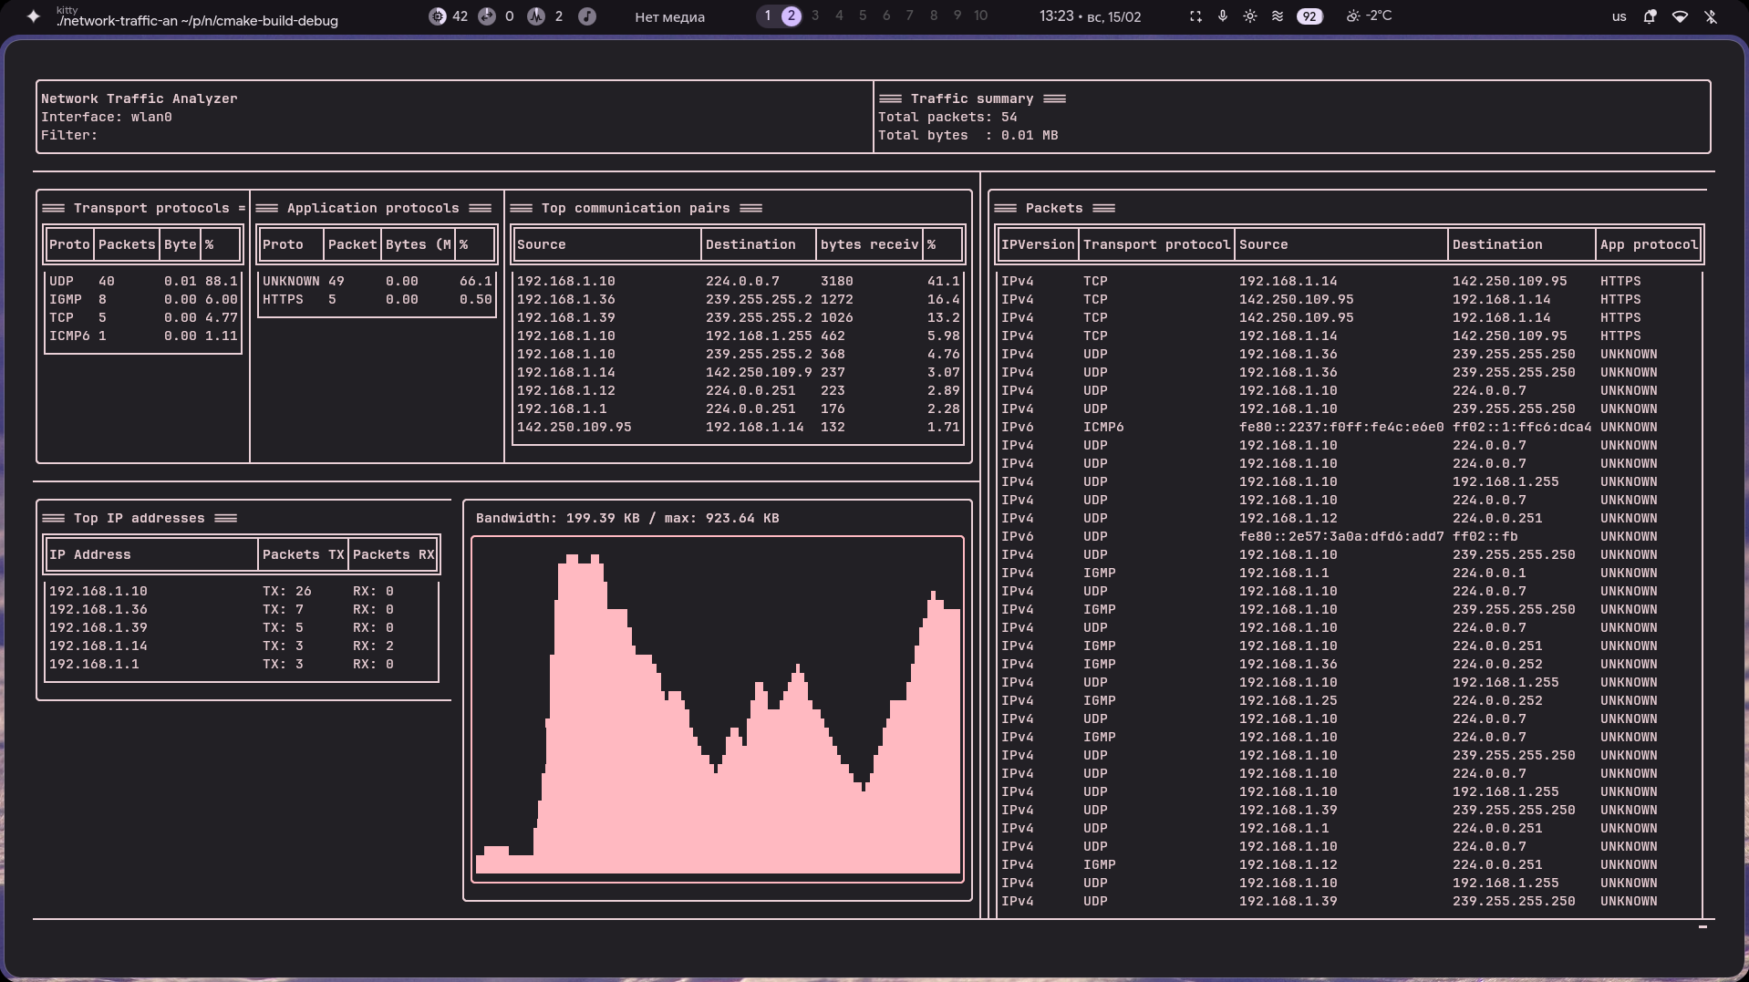Open the brightness sun icon
This screenshot has width=1749, height=982.
pos(1250,16)
